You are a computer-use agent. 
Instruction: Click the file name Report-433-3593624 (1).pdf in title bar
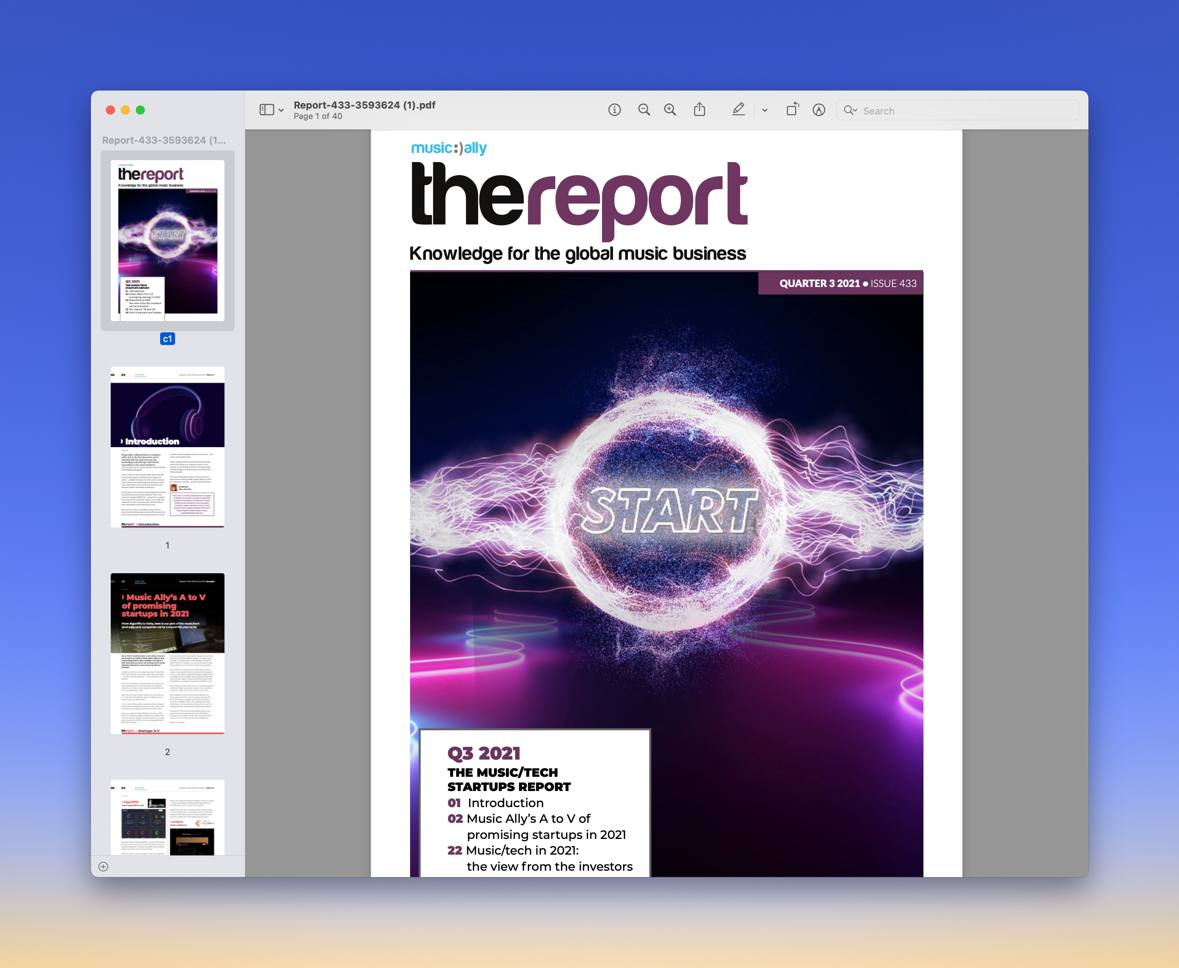click(364, 105)
